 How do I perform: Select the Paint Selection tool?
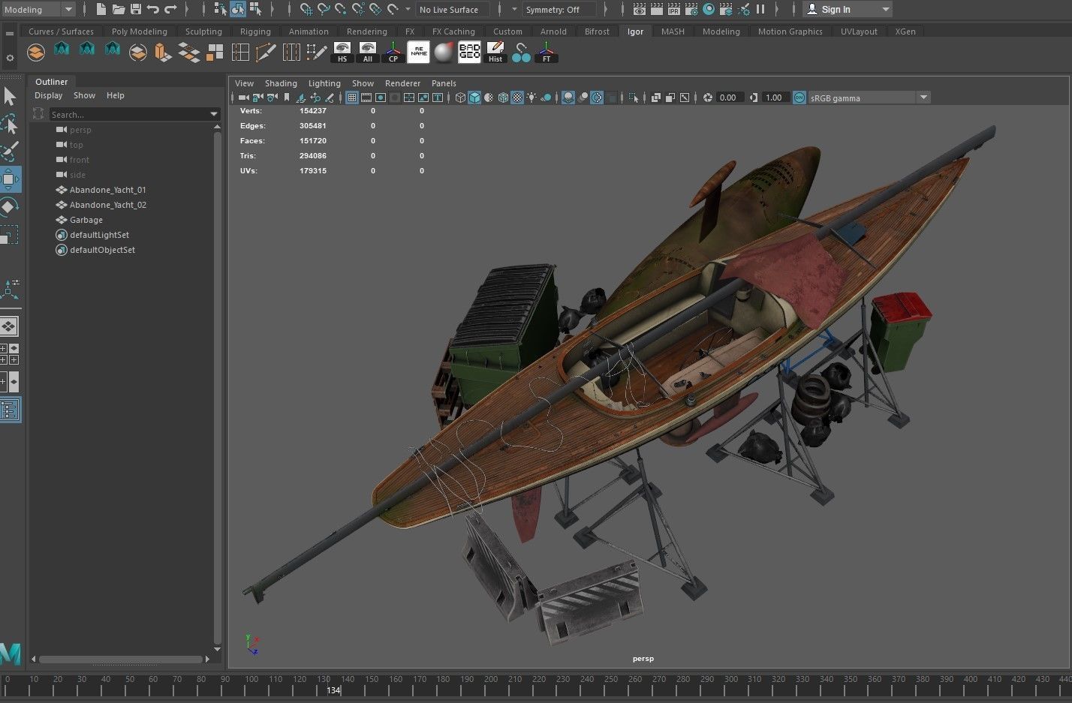[10, 151]
